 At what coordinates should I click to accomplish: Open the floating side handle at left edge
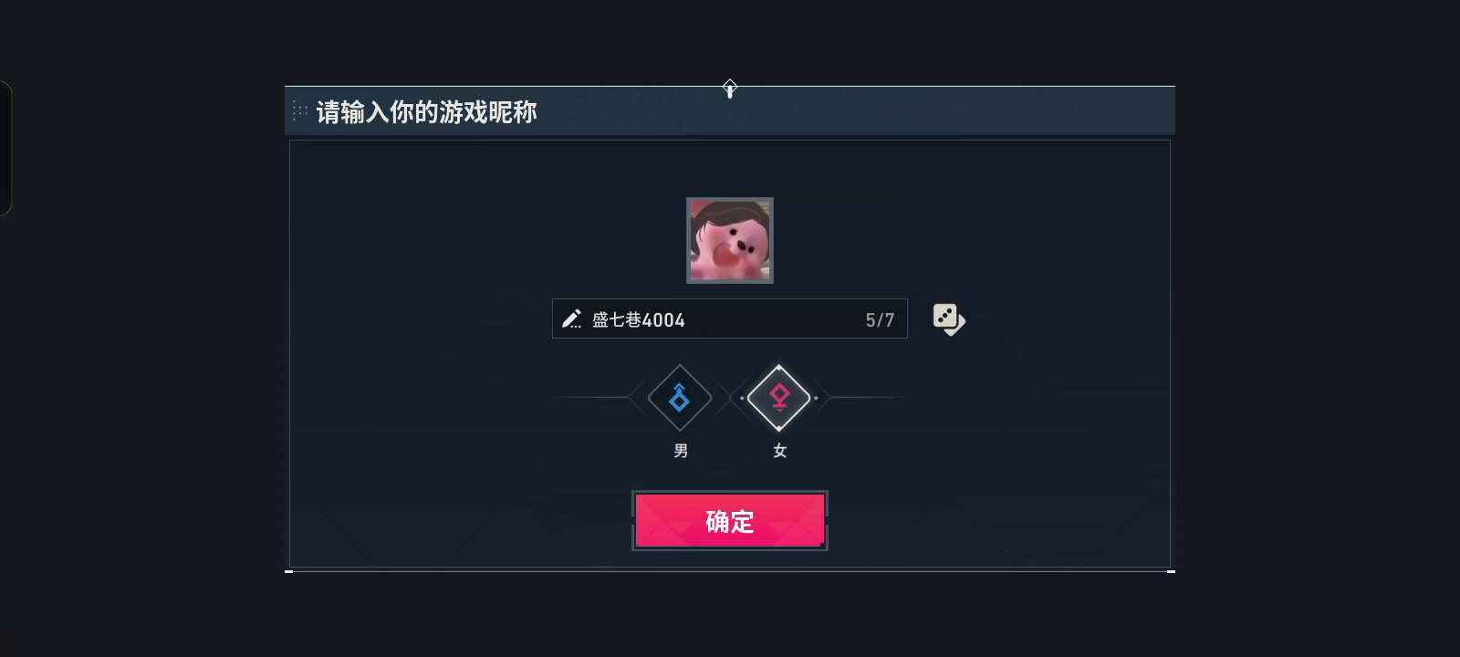pos(5,149)
